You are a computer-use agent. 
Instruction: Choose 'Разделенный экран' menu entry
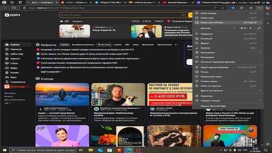(228, 76)
